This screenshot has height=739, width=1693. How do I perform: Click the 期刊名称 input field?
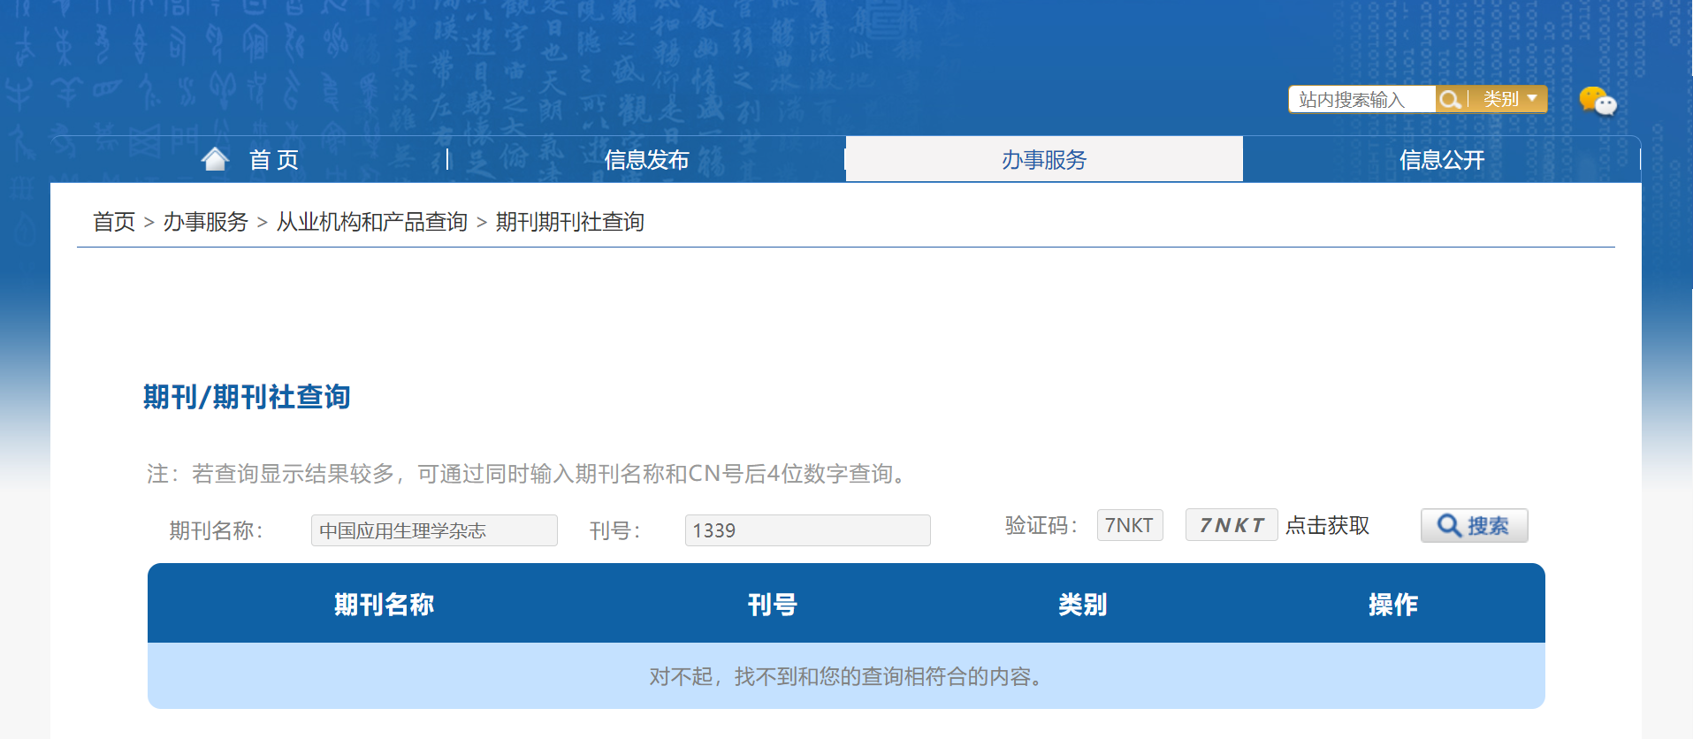(x=433, y=530)
